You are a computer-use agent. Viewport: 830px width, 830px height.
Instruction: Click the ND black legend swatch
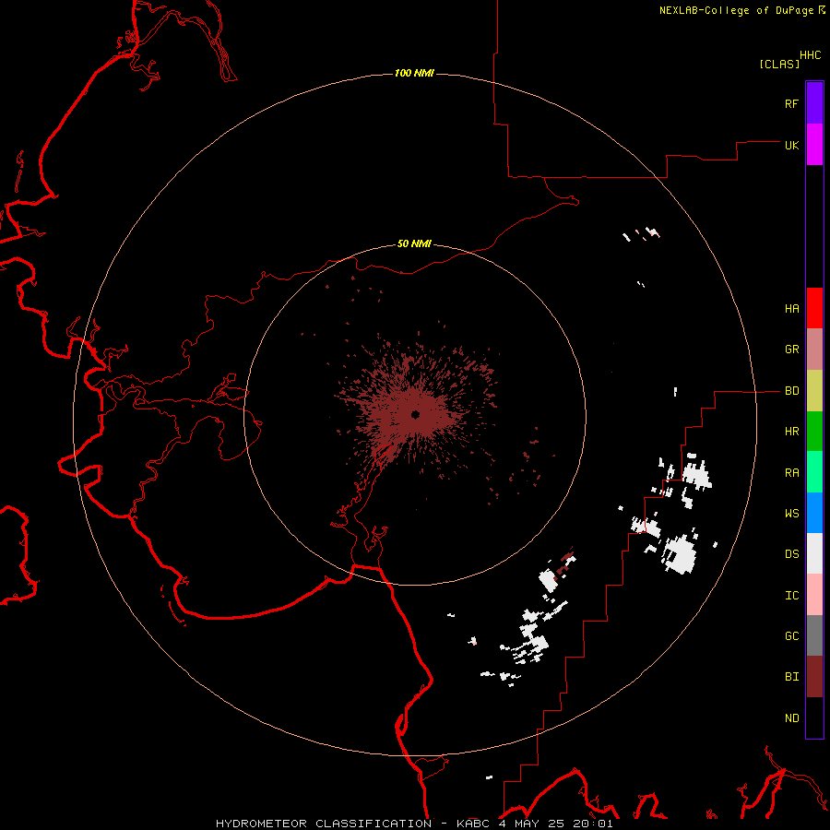click(x=814, y=717)
